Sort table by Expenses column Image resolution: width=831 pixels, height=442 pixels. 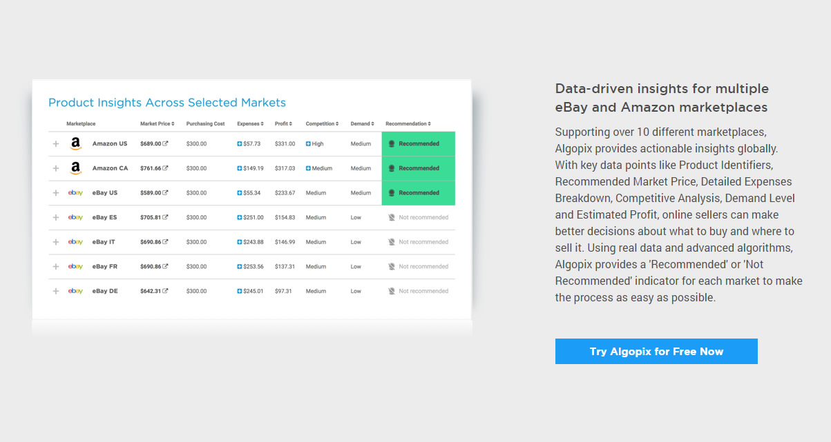point(249,124)
